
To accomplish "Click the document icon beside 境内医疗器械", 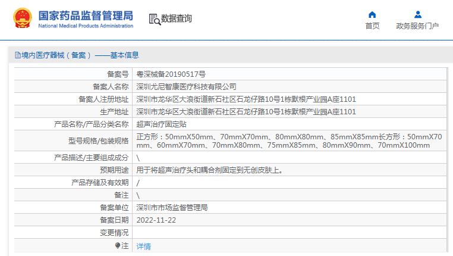I will [18, 55].
